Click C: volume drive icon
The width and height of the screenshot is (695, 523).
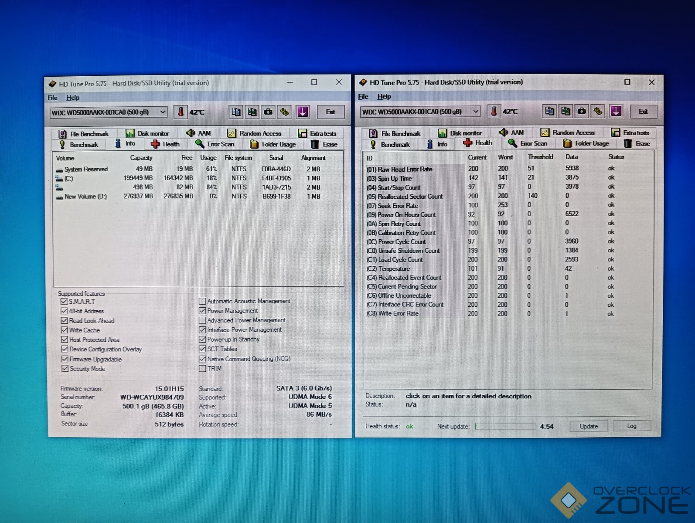coord(59,178)
